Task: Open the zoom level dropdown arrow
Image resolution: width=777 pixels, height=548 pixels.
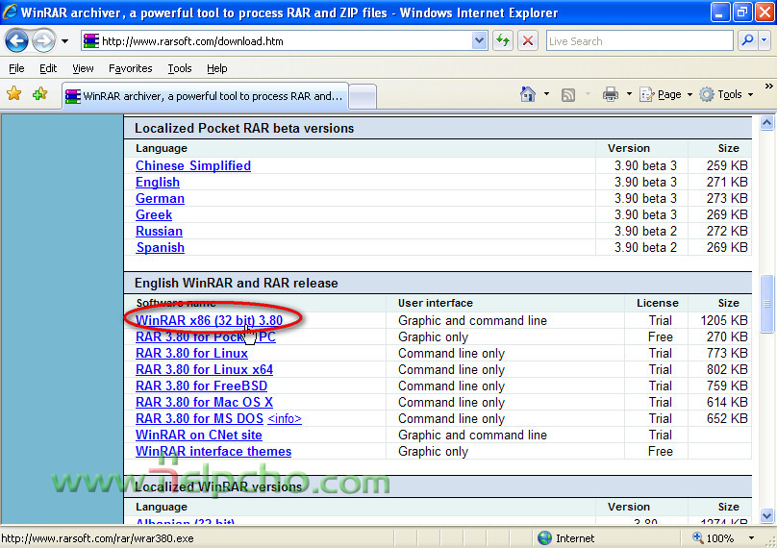Action: click(x=751, y=538)
